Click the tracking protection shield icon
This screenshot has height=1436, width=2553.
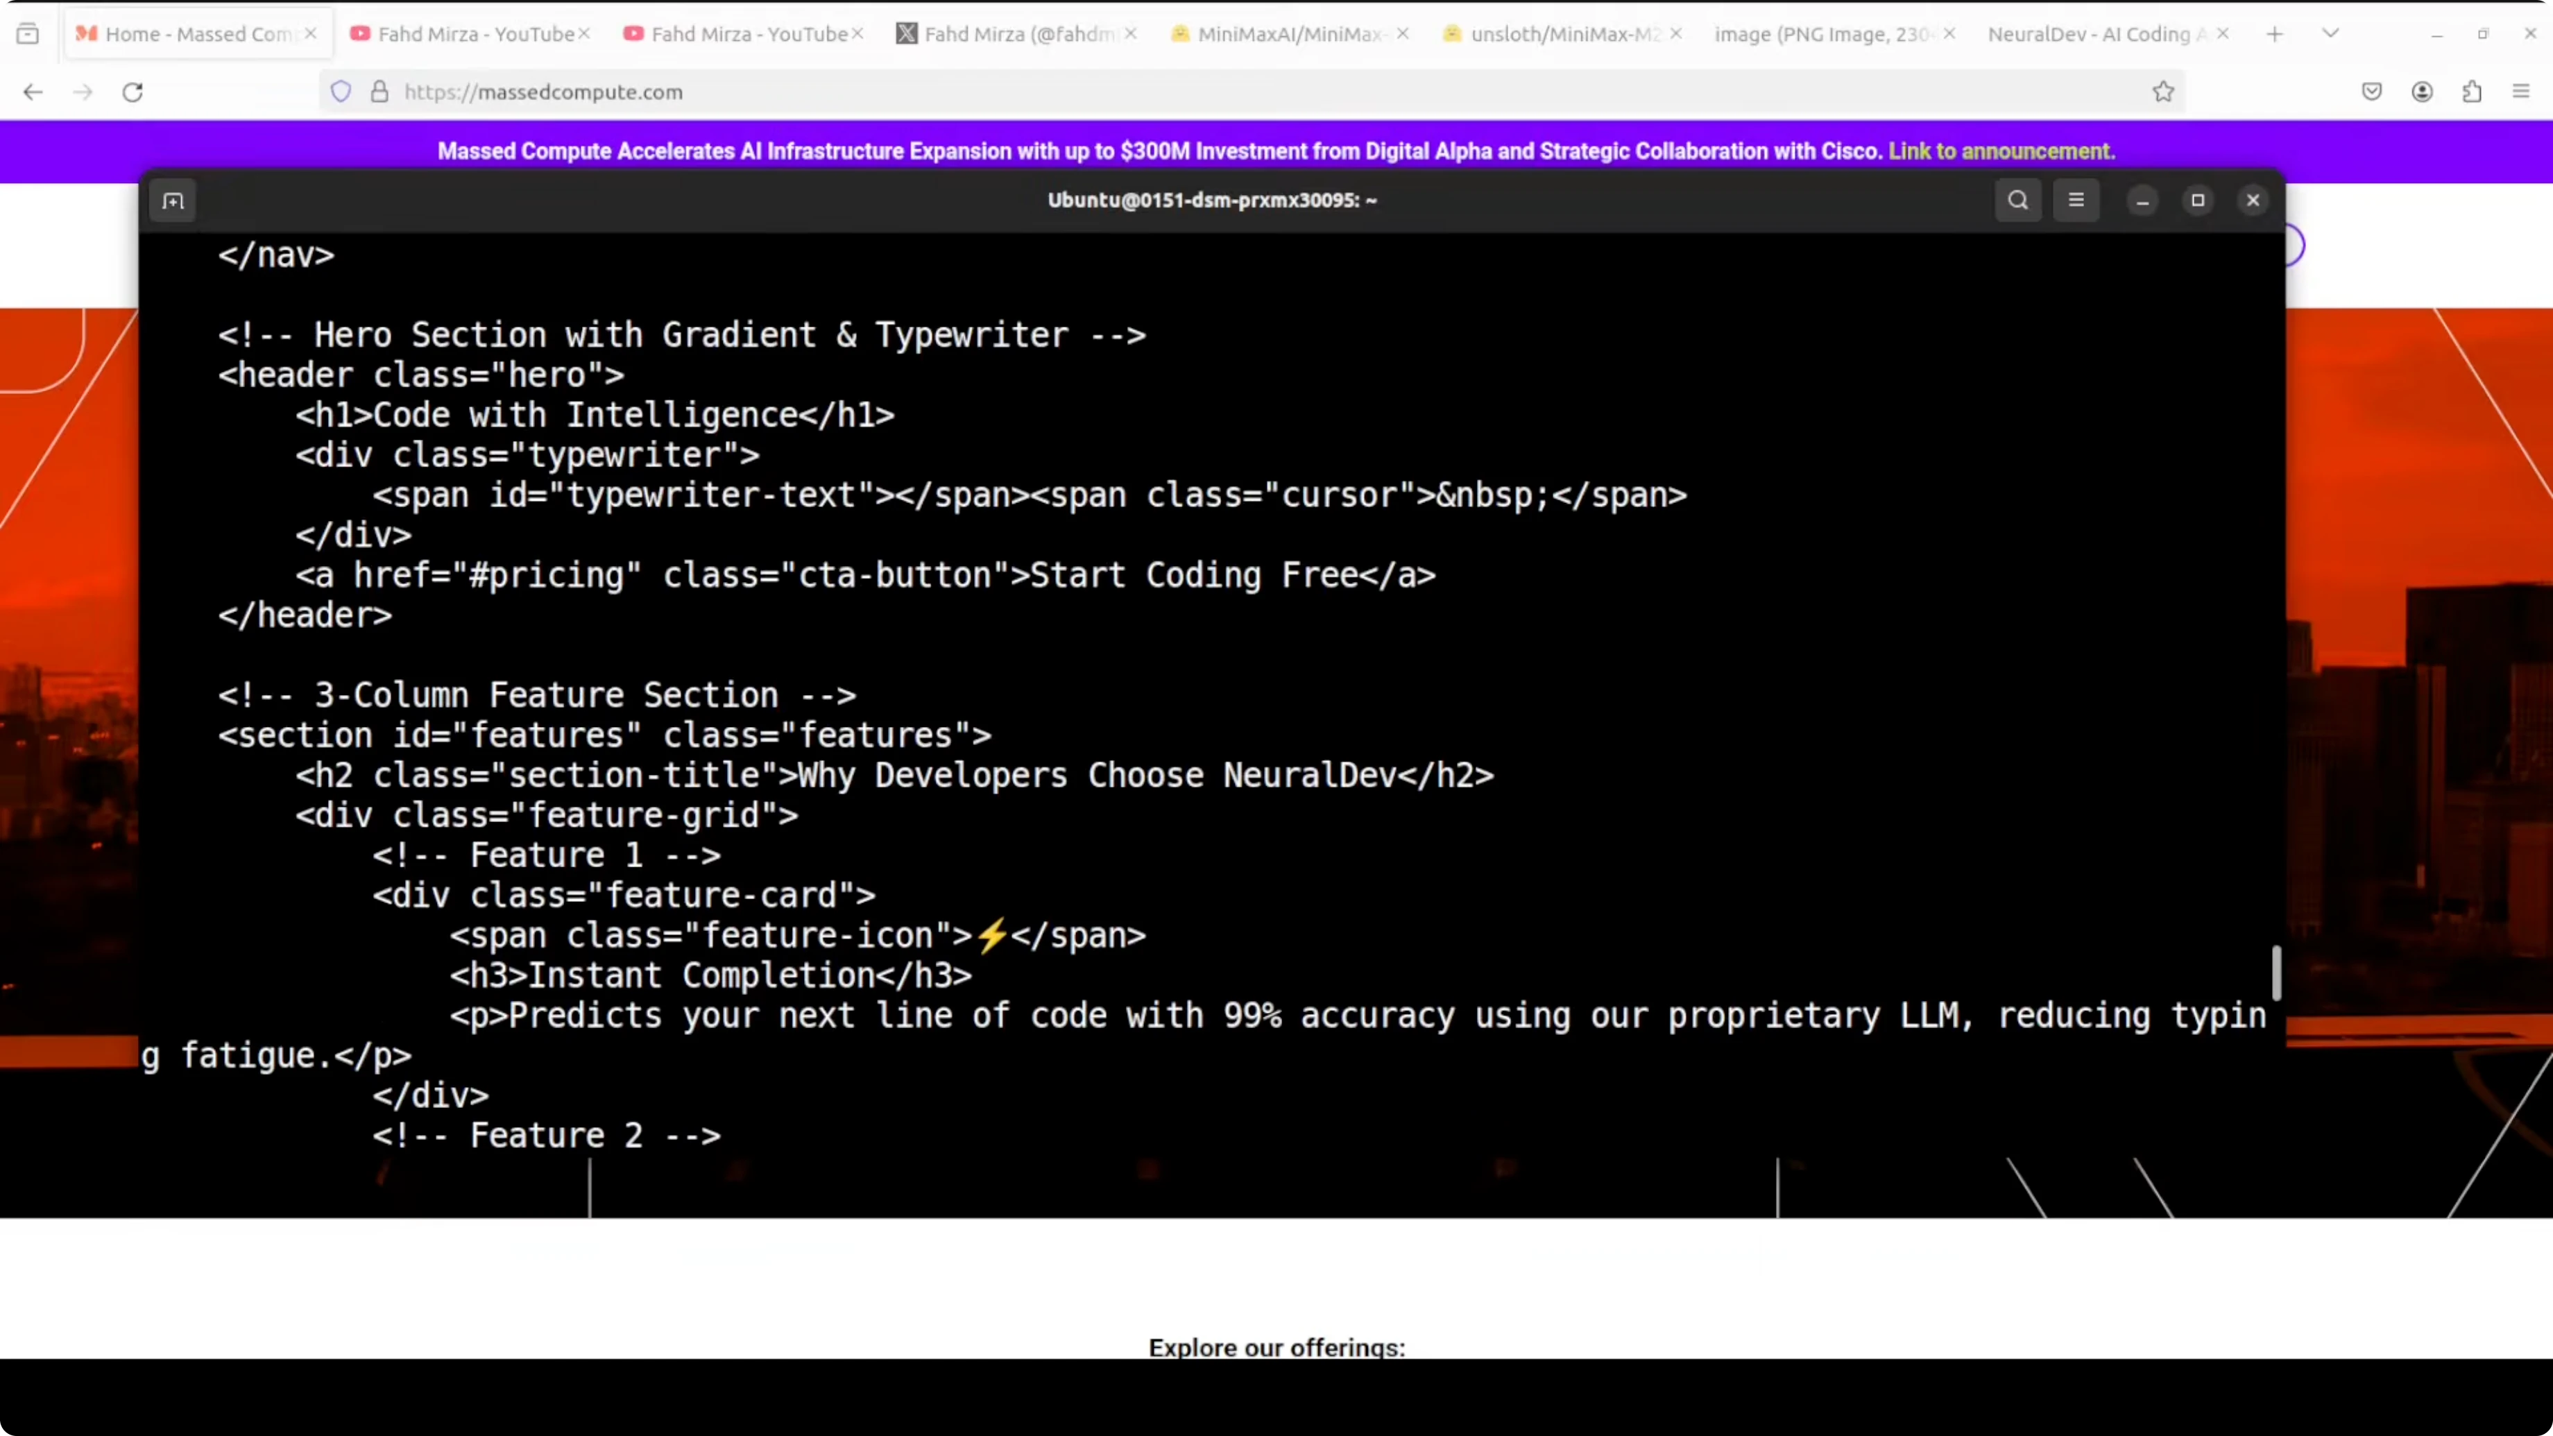[340, 91]
